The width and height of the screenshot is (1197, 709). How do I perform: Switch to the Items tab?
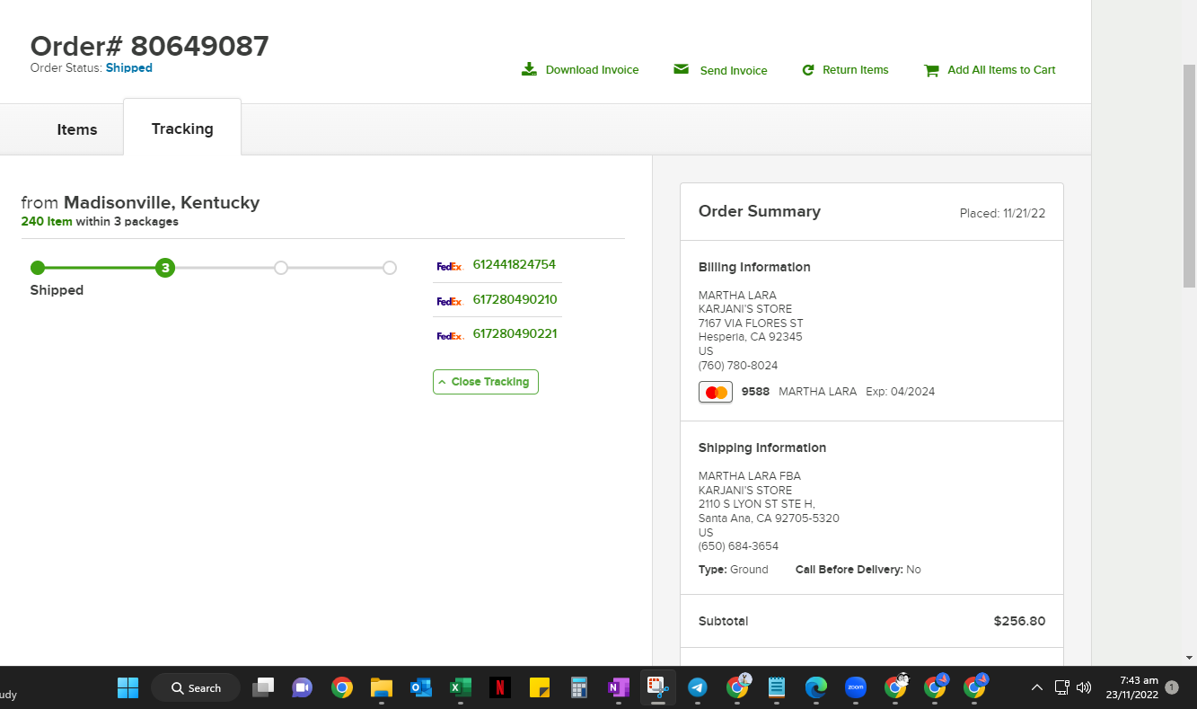(77, 129)
